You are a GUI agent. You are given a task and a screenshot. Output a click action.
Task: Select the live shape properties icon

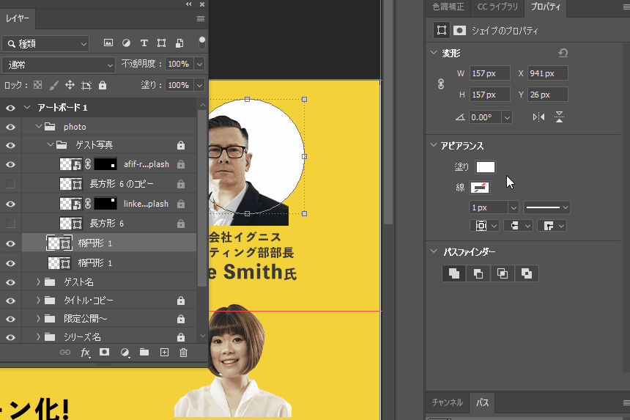tap(441, 31)
